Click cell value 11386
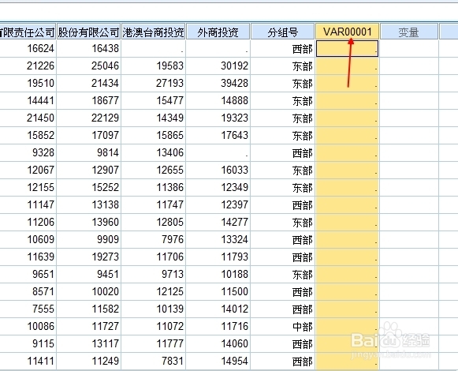 170,187
